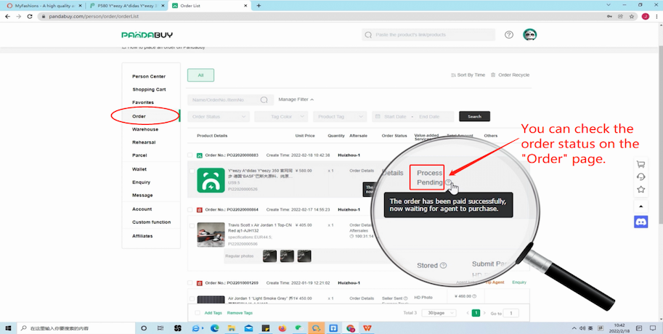The height and width of the screenshot is (334, 663).
Task: Click help icon next to Seller Sent
Action: (406, 298)
